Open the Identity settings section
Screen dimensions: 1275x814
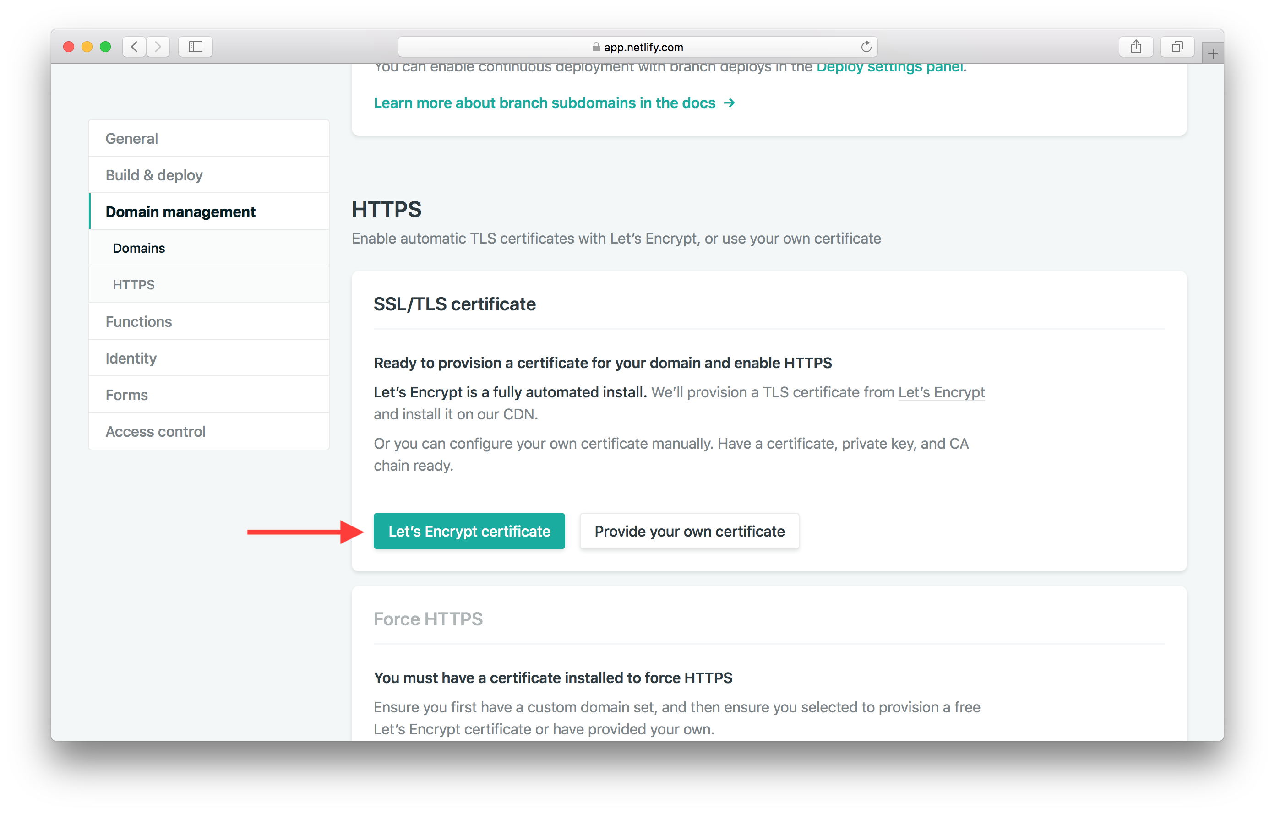point(131,358)
